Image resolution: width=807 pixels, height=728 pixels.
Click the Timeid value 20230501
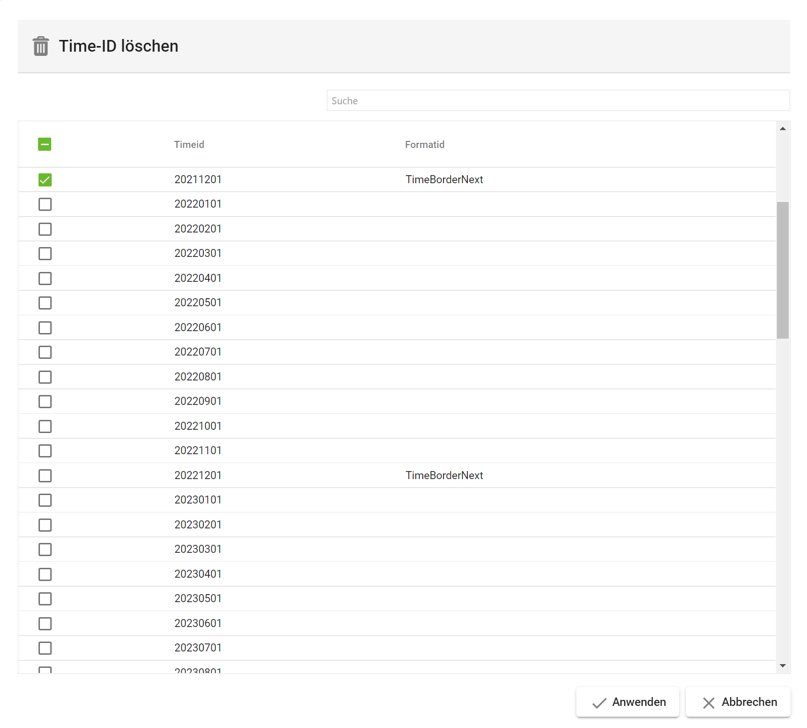198,598
